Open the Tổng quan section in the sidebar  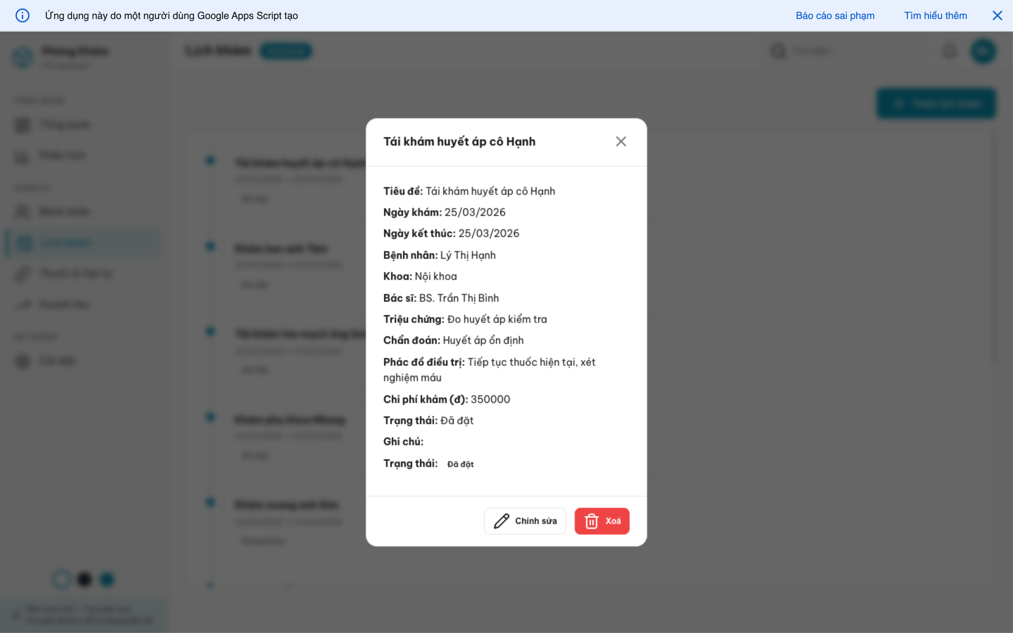point(65,124)
